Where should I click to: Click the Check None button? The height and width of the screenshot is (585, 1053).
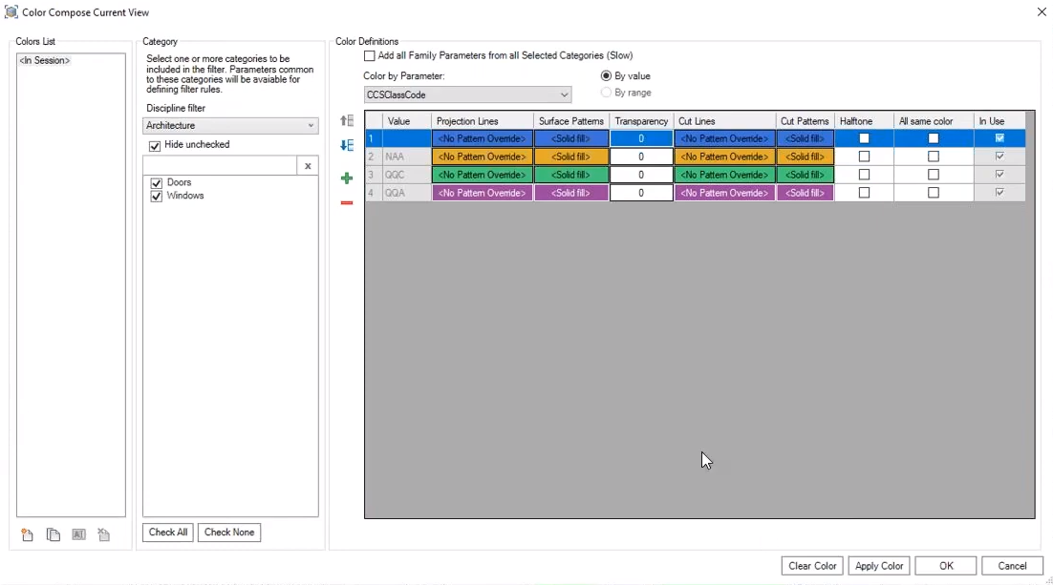[229, 533]
